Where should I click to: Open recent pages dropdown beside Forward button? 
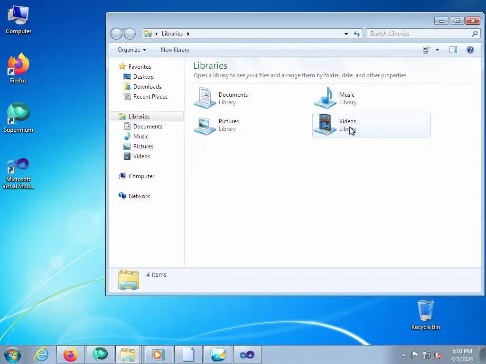(139, 34)
